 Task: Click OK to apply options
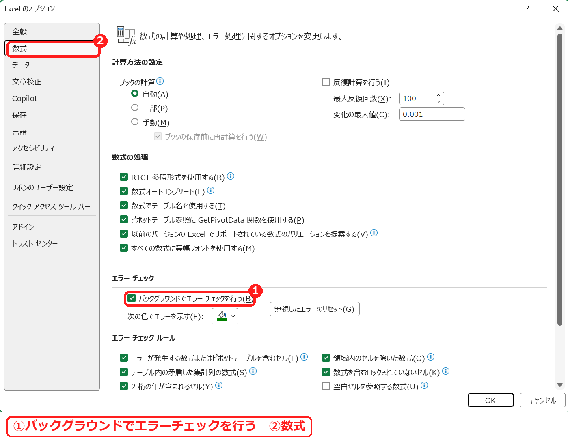(490, 400)
